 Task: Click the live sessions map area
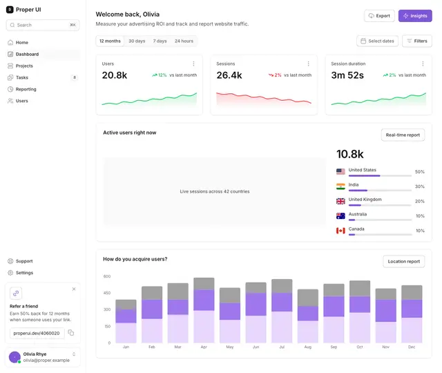(x=215, y=191)
